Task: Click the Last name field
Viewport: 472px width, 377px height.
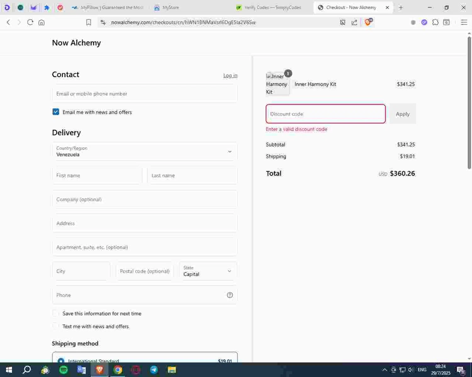Action: (x=192, y=175)
